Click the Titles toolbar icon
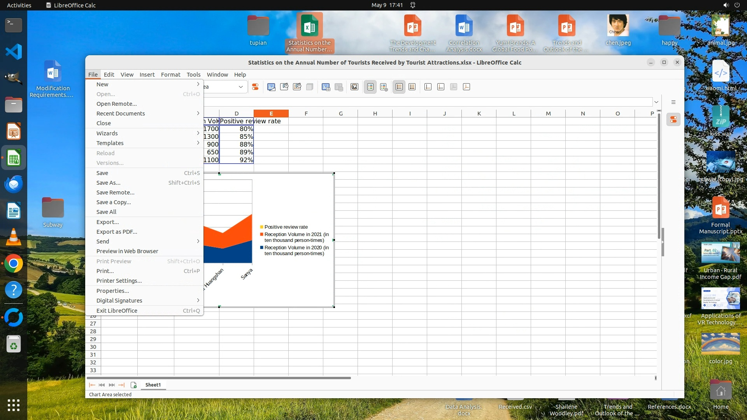Image resolution: width=747 pixels, height=420 pixels. tap(354, 87)
